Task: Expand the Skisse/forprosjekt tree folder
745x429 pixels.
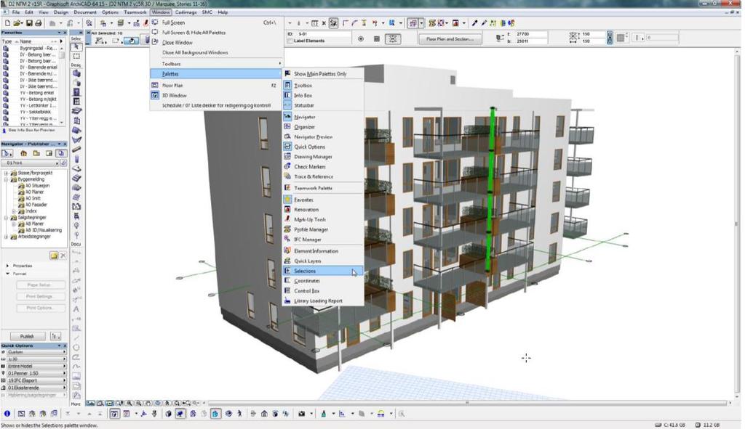Action: pyautogui.click(x=6, y=173)
